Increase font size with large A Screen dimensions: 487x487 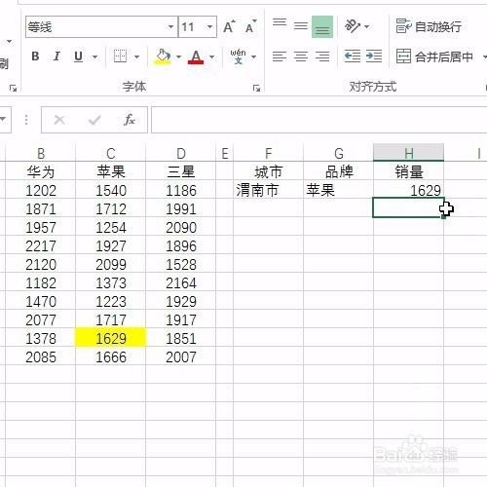[229, 26]
